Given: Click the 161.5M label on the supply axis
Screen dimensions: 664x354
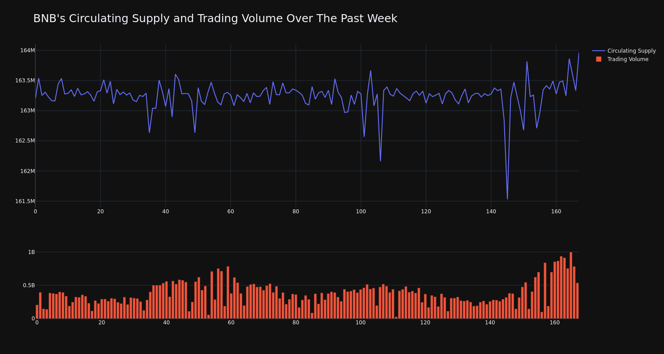Looking at the screenshot, I should 25,201.
